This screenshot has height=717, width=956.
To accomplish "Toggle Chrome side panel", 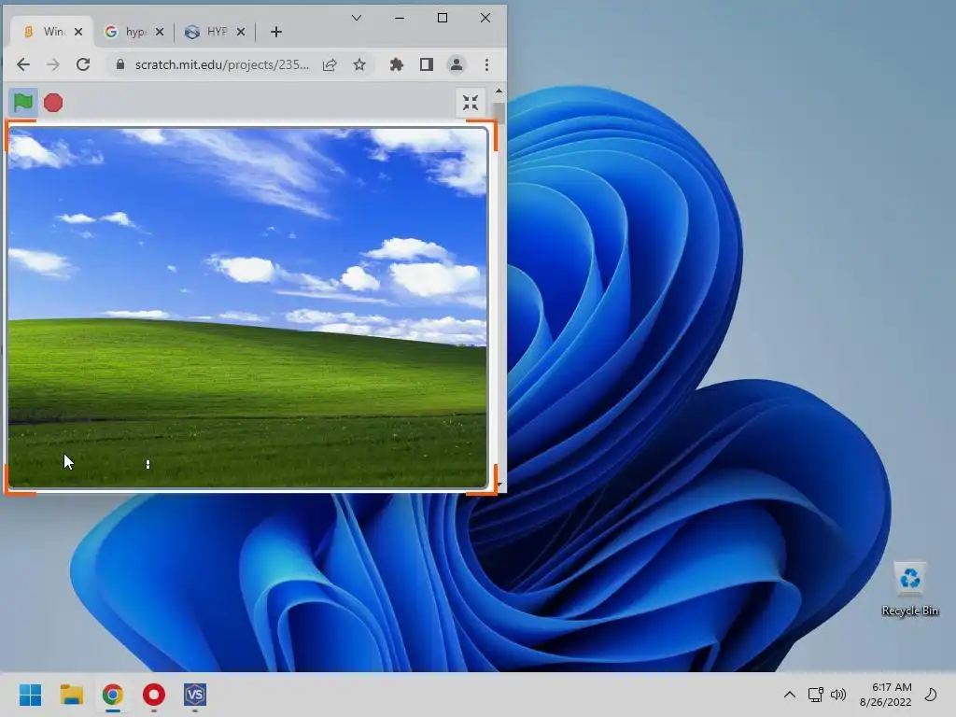I will pyautogui.click(x=426, y=64).
